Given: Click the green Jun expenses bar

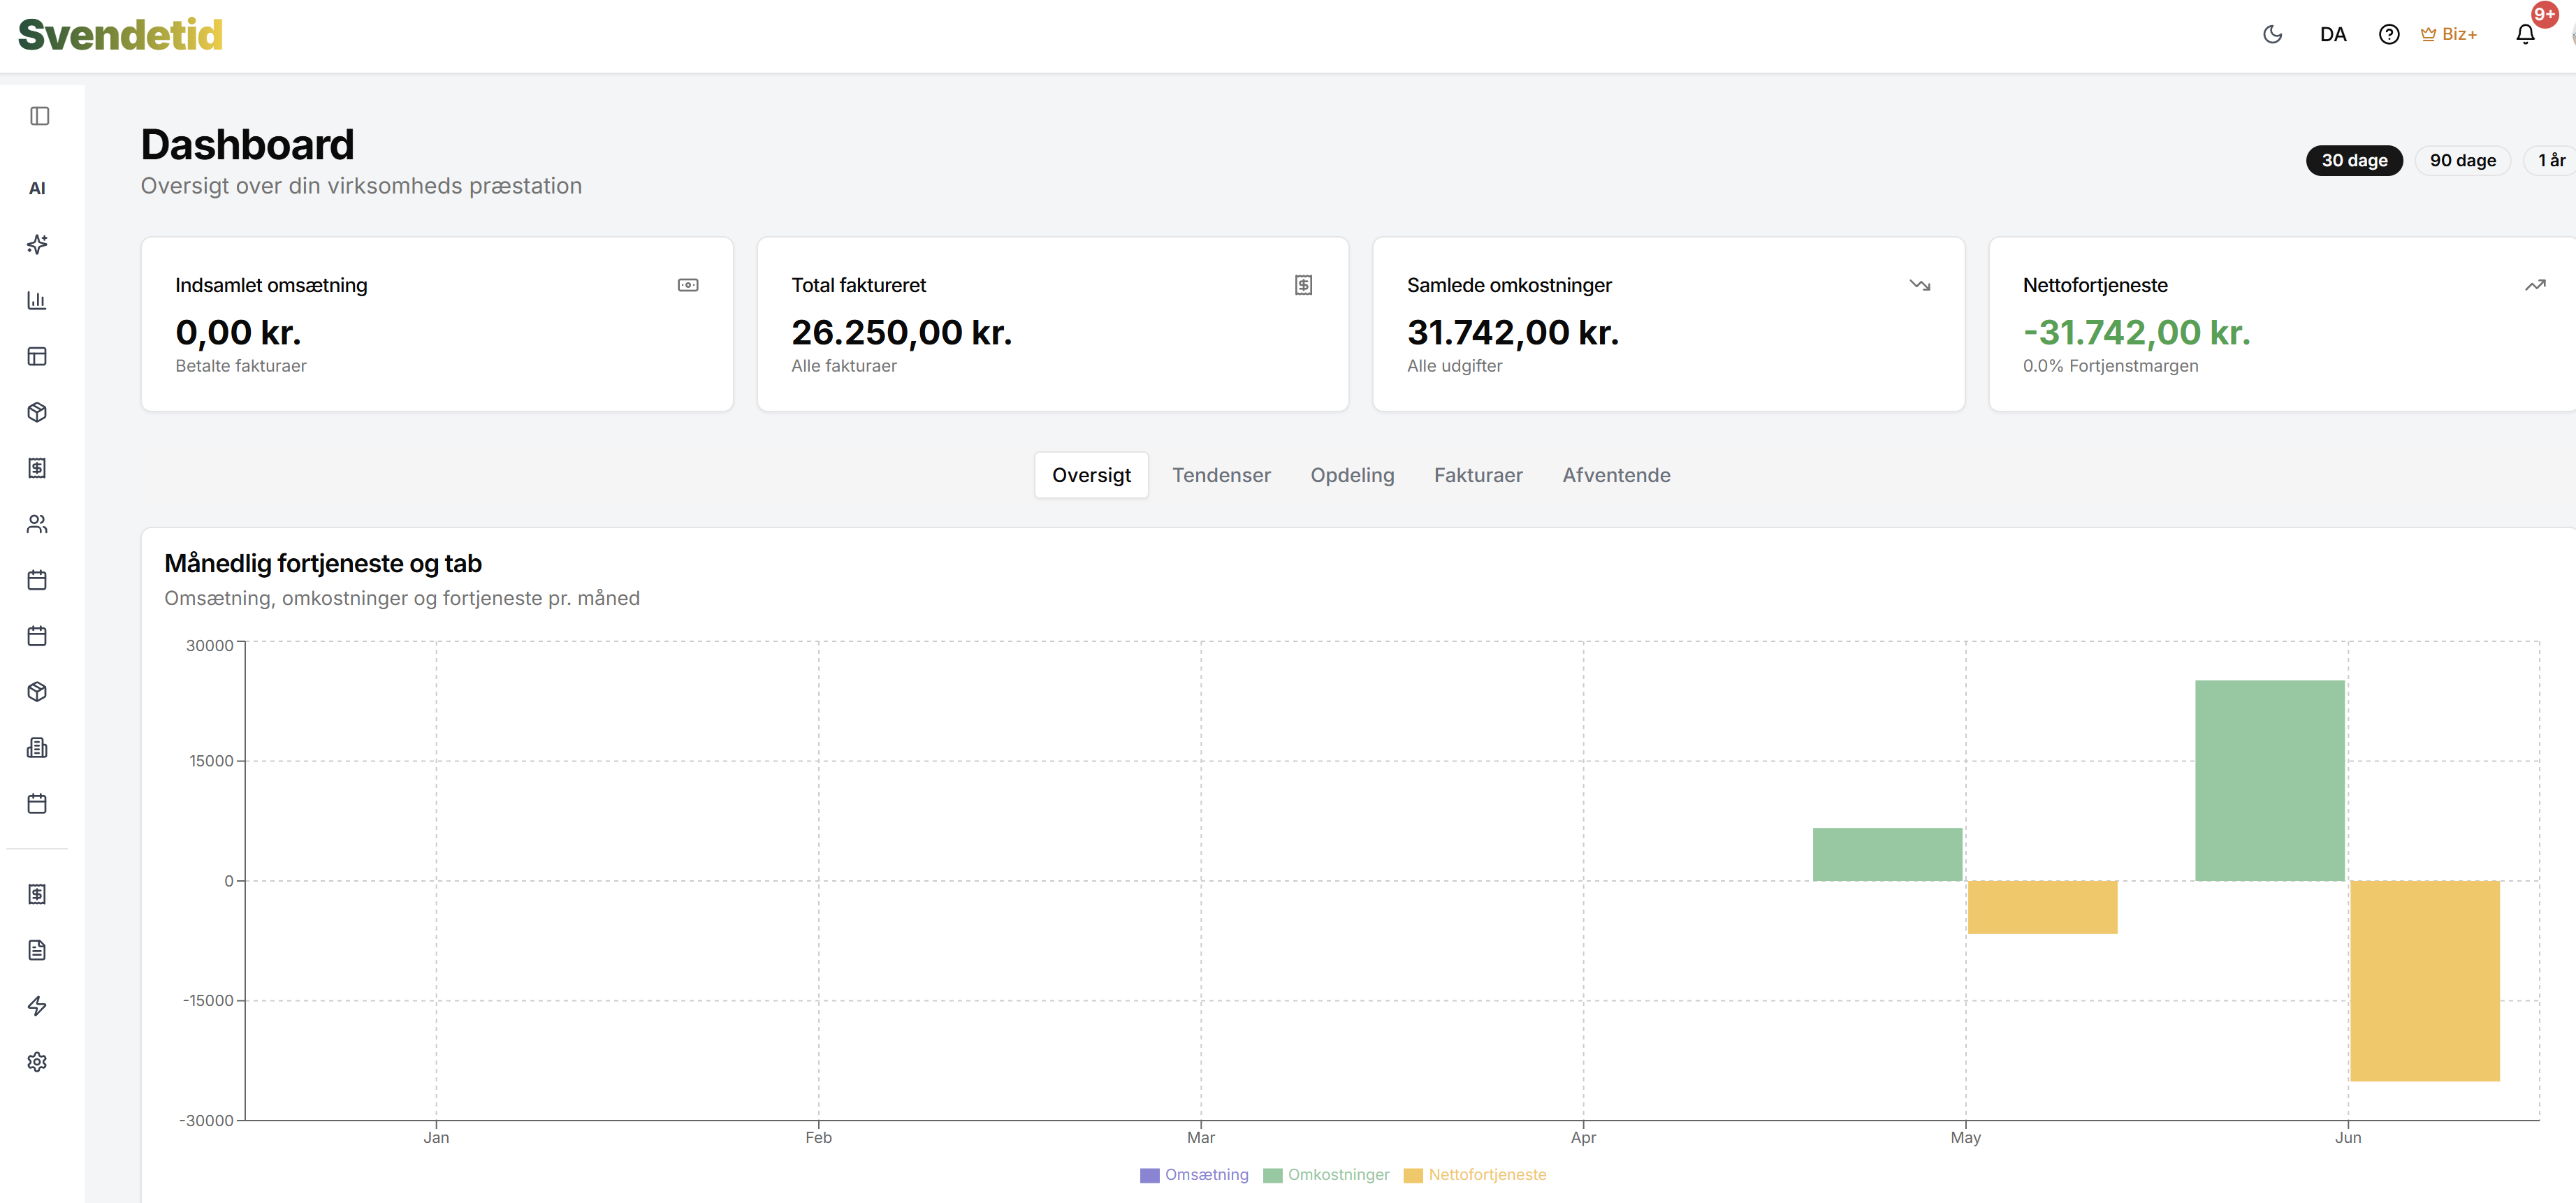Looking at the screenshot, I should coord(2269,780).
